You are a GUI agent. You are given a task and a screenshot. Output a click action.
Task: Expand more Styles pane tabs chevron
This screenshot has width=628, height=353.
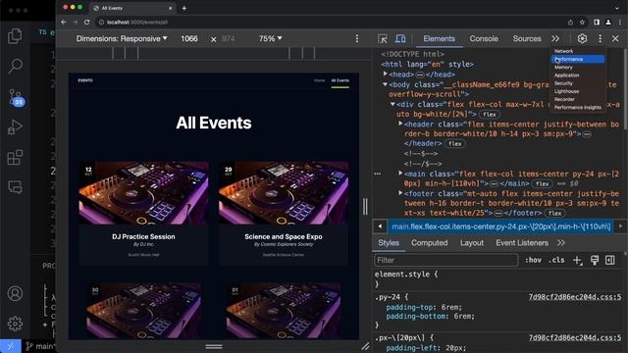pos(561,243)
